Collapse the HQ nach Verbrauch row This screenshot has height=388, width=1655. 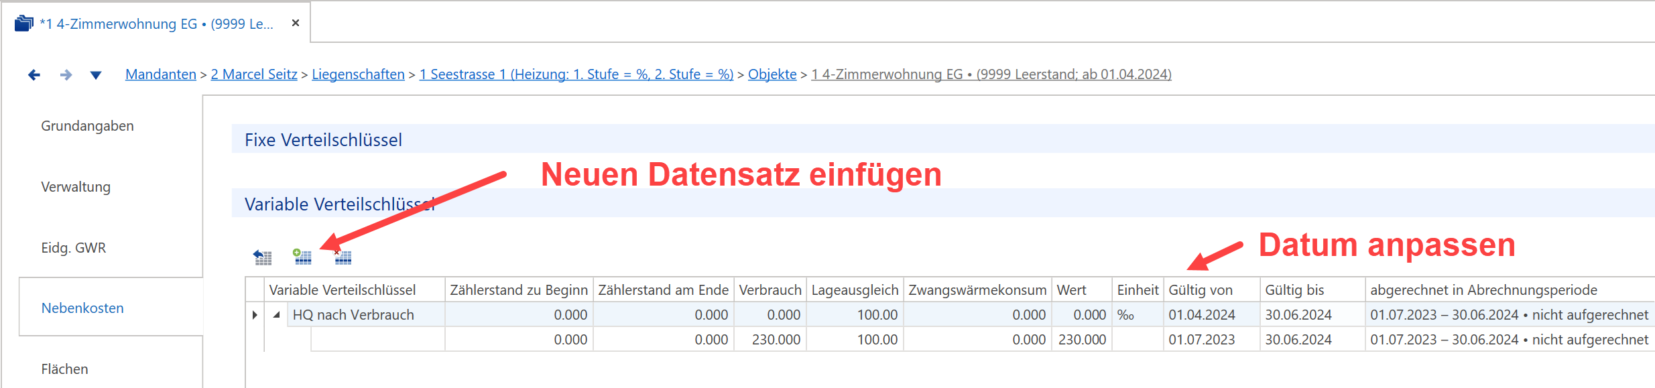coord(276,314)
